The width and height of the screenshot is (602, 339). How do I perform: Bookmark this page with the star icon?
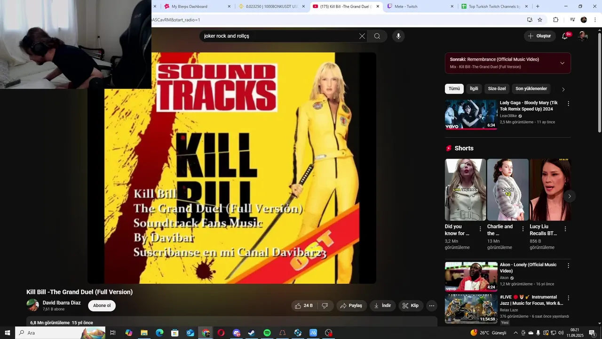tap(540, 20)
